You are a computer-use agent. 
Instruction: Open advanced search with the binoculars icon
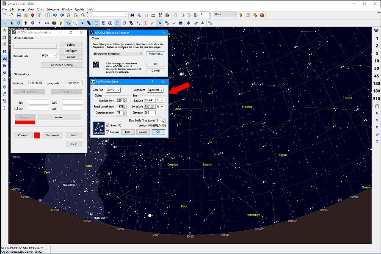[x=132, y=15]
